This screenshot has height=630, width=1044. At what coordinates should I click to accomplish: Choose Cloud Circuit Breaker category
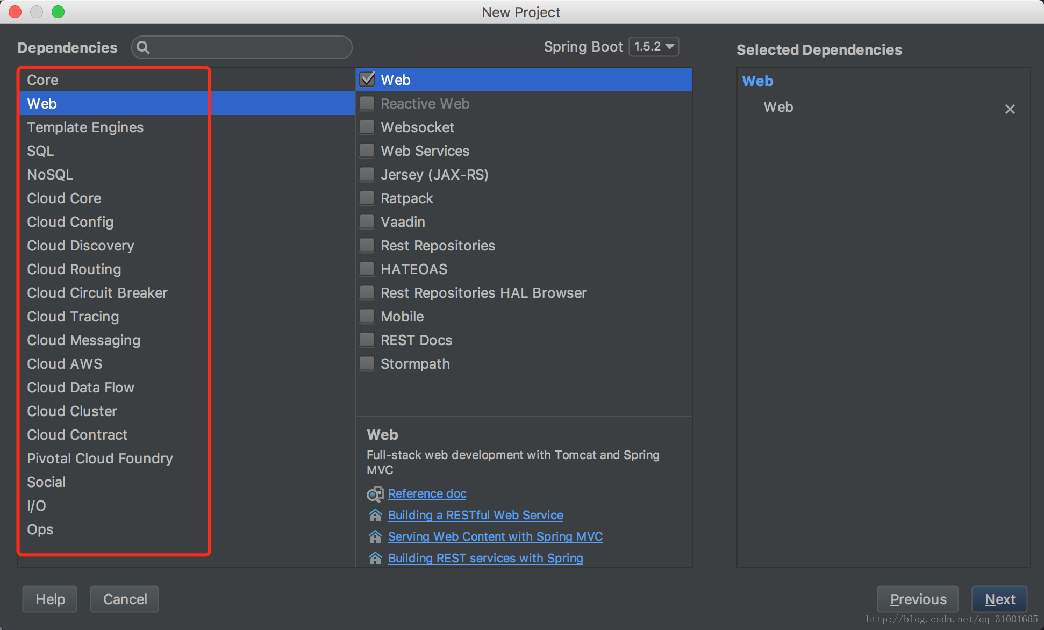[186, 292]
